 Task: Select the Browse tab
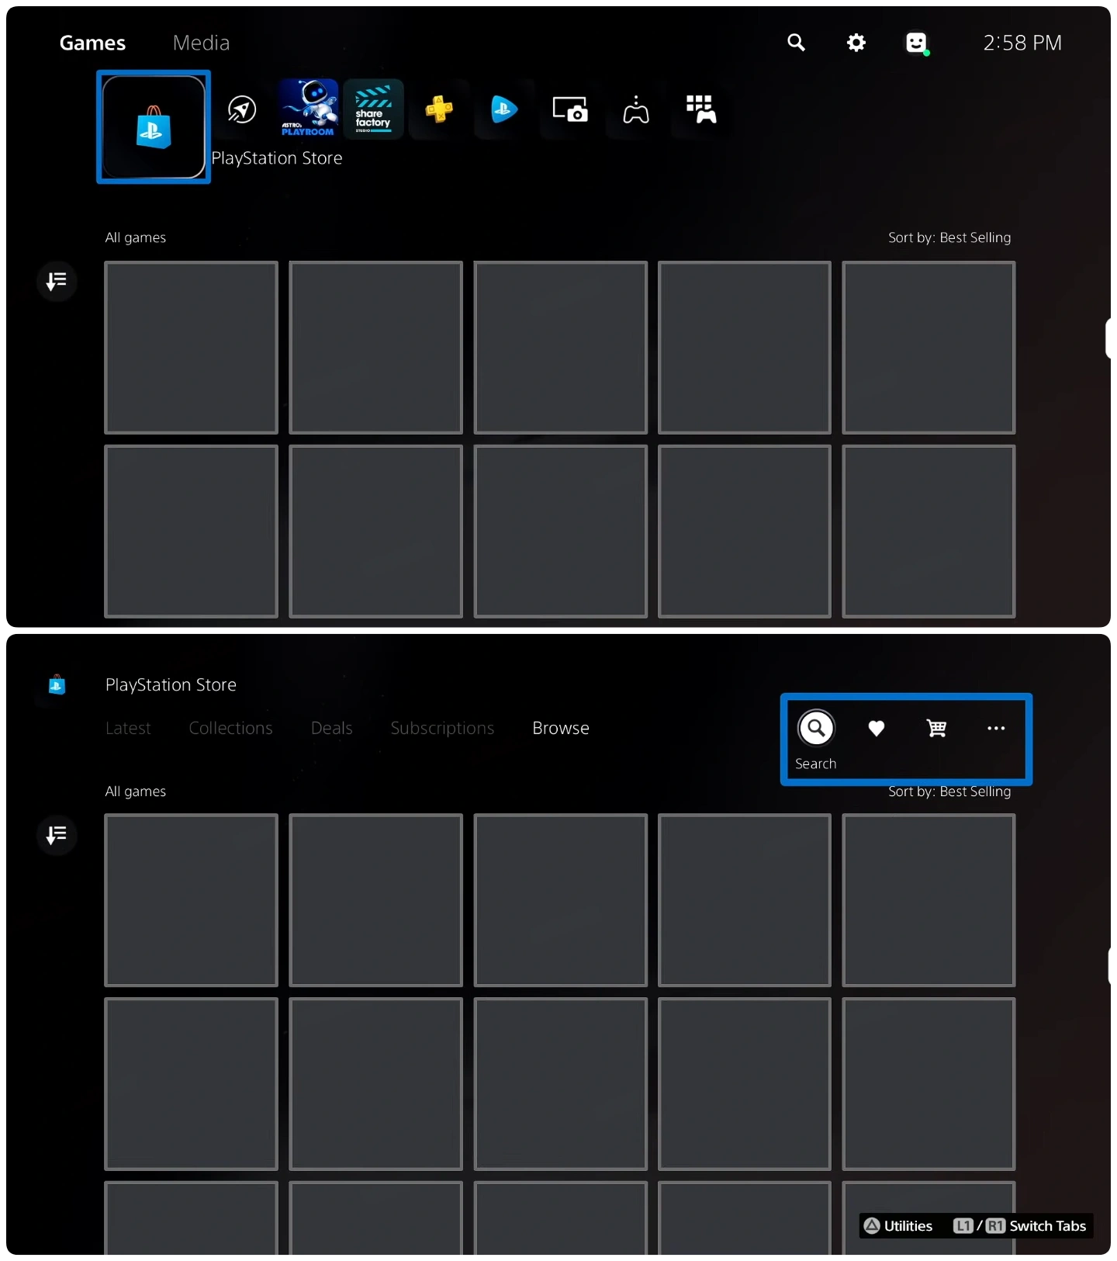(x=561, y=729)
